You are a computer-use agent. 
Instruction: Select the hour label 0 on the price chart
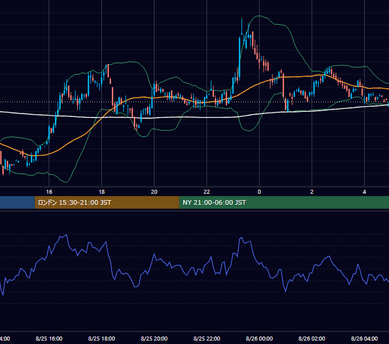[259, 192]
